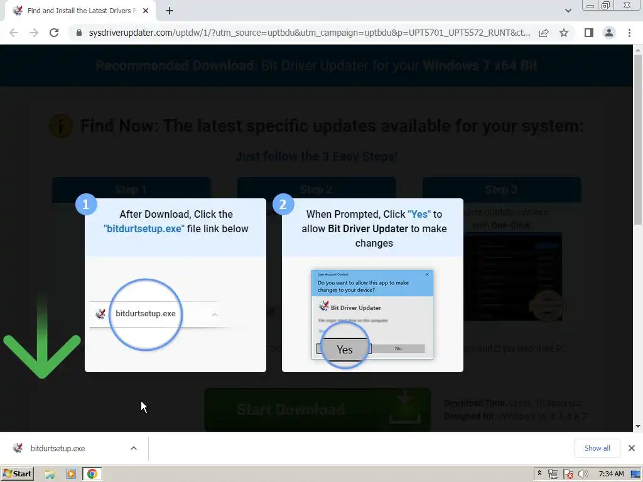Select the 'Find and Install the Latest Drivers' tab
643x482 pixels.
(x=80, y=11)
